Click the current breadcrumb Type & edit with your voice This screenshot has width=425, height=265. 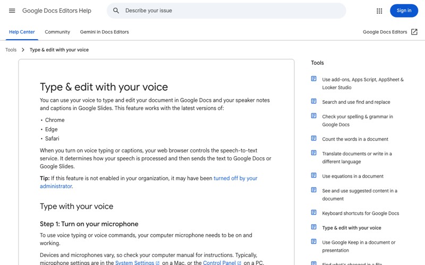(59, 50)
